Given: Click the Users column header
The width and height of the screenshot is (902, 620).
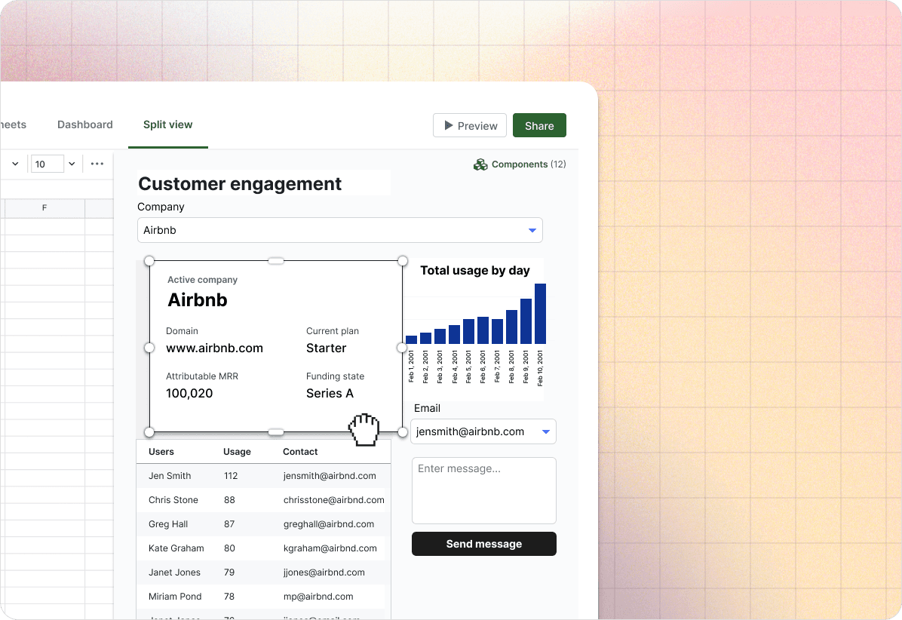Looking at the screenshot, I should (x=161, y=452).
